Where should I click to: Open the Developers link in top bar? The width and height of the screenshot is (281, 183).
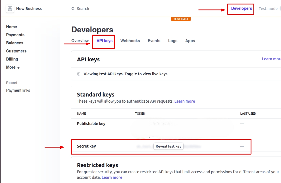[x=241, y=8]
